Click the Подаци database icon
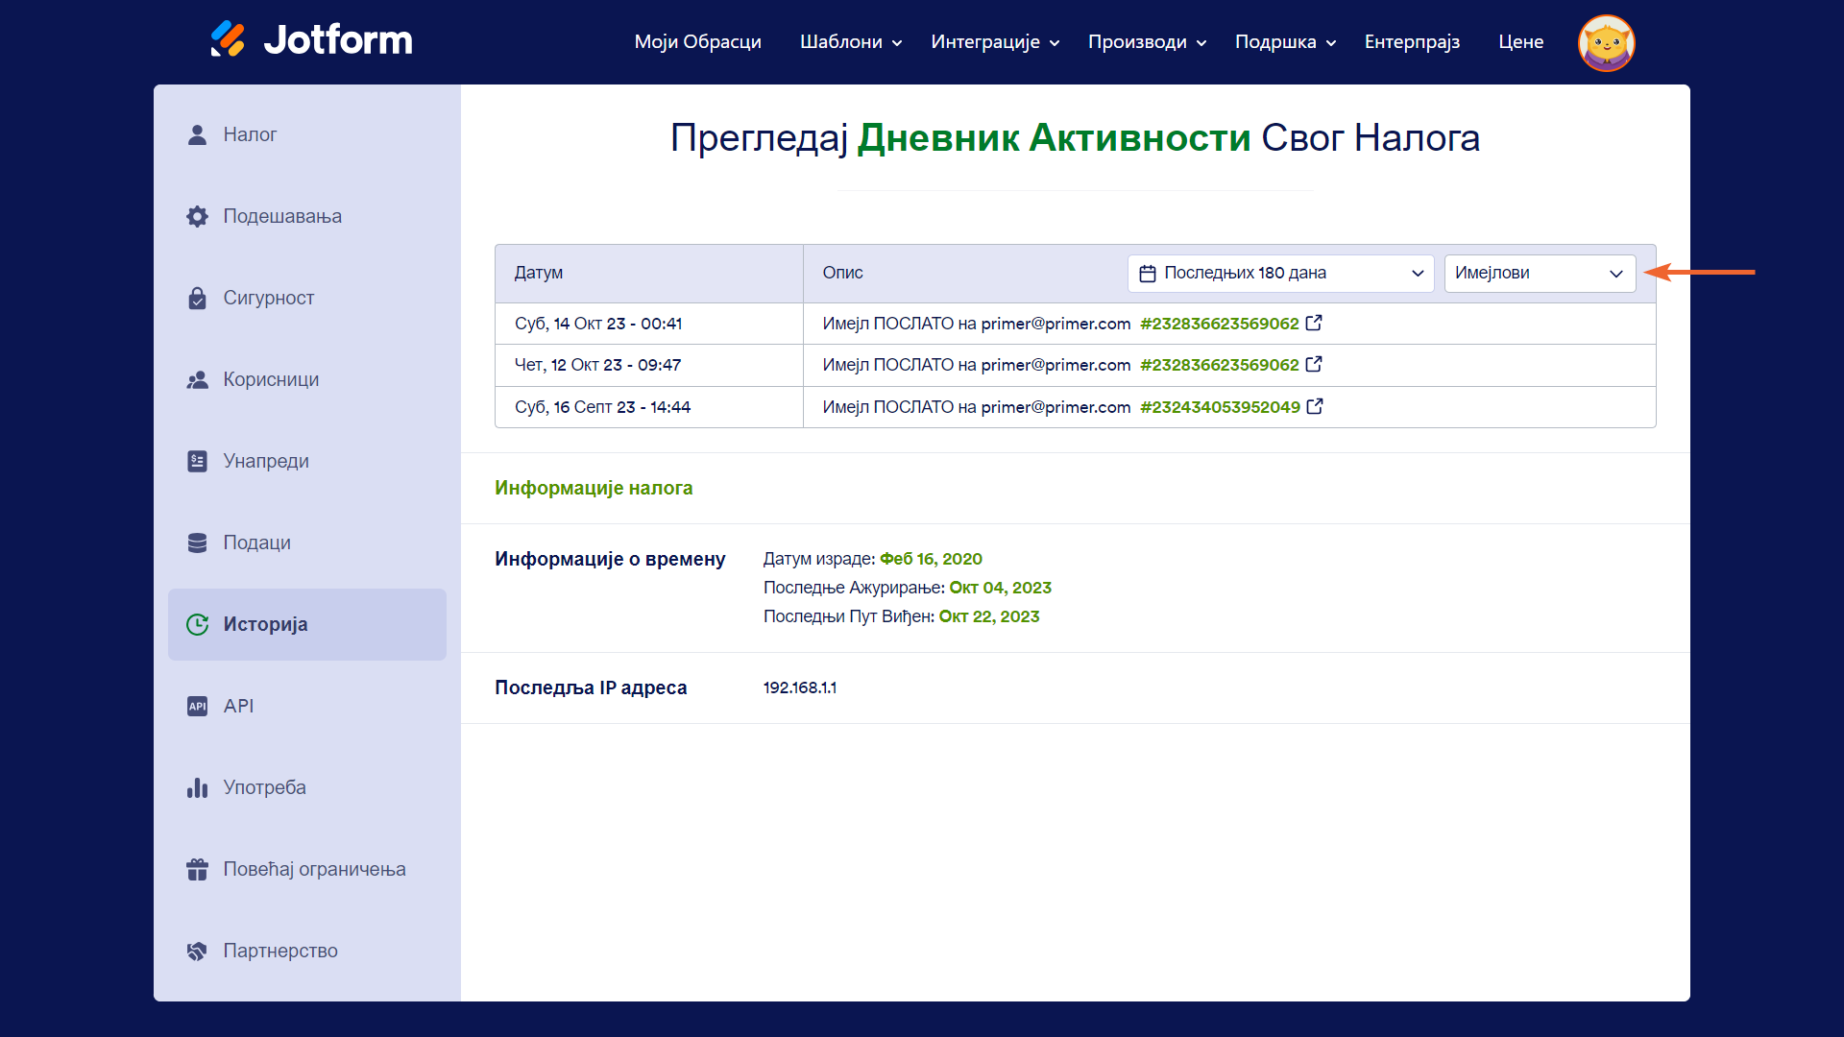The height and width of the screenshot is (1037, 1844). (197, 543)
